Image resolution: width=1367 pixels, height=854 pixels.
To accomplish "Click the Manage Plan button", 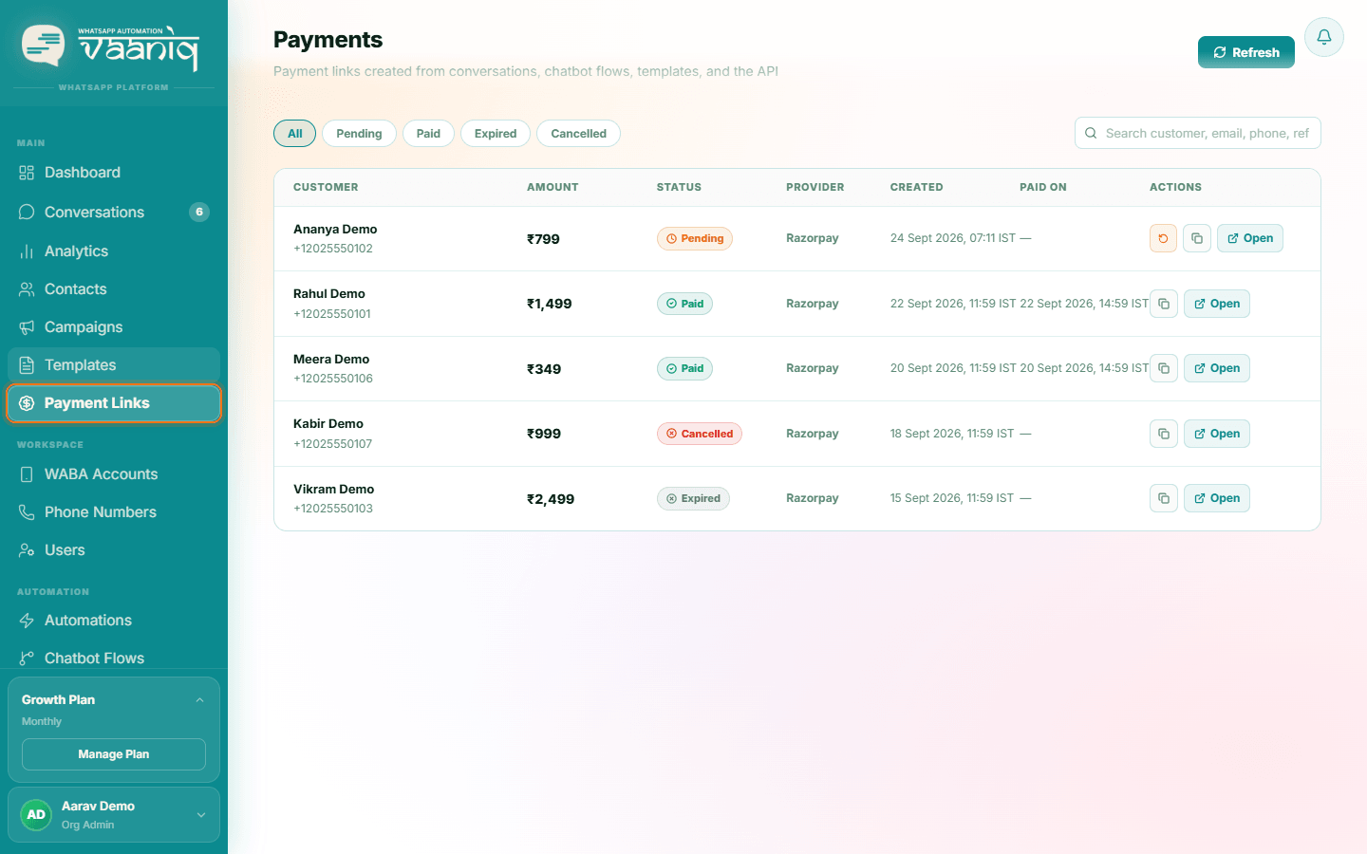I will (x=114, y=754).
